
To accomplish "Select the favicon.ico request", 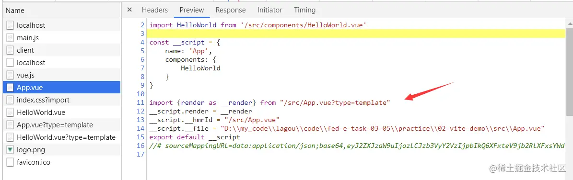I will [x=62, y=162].
